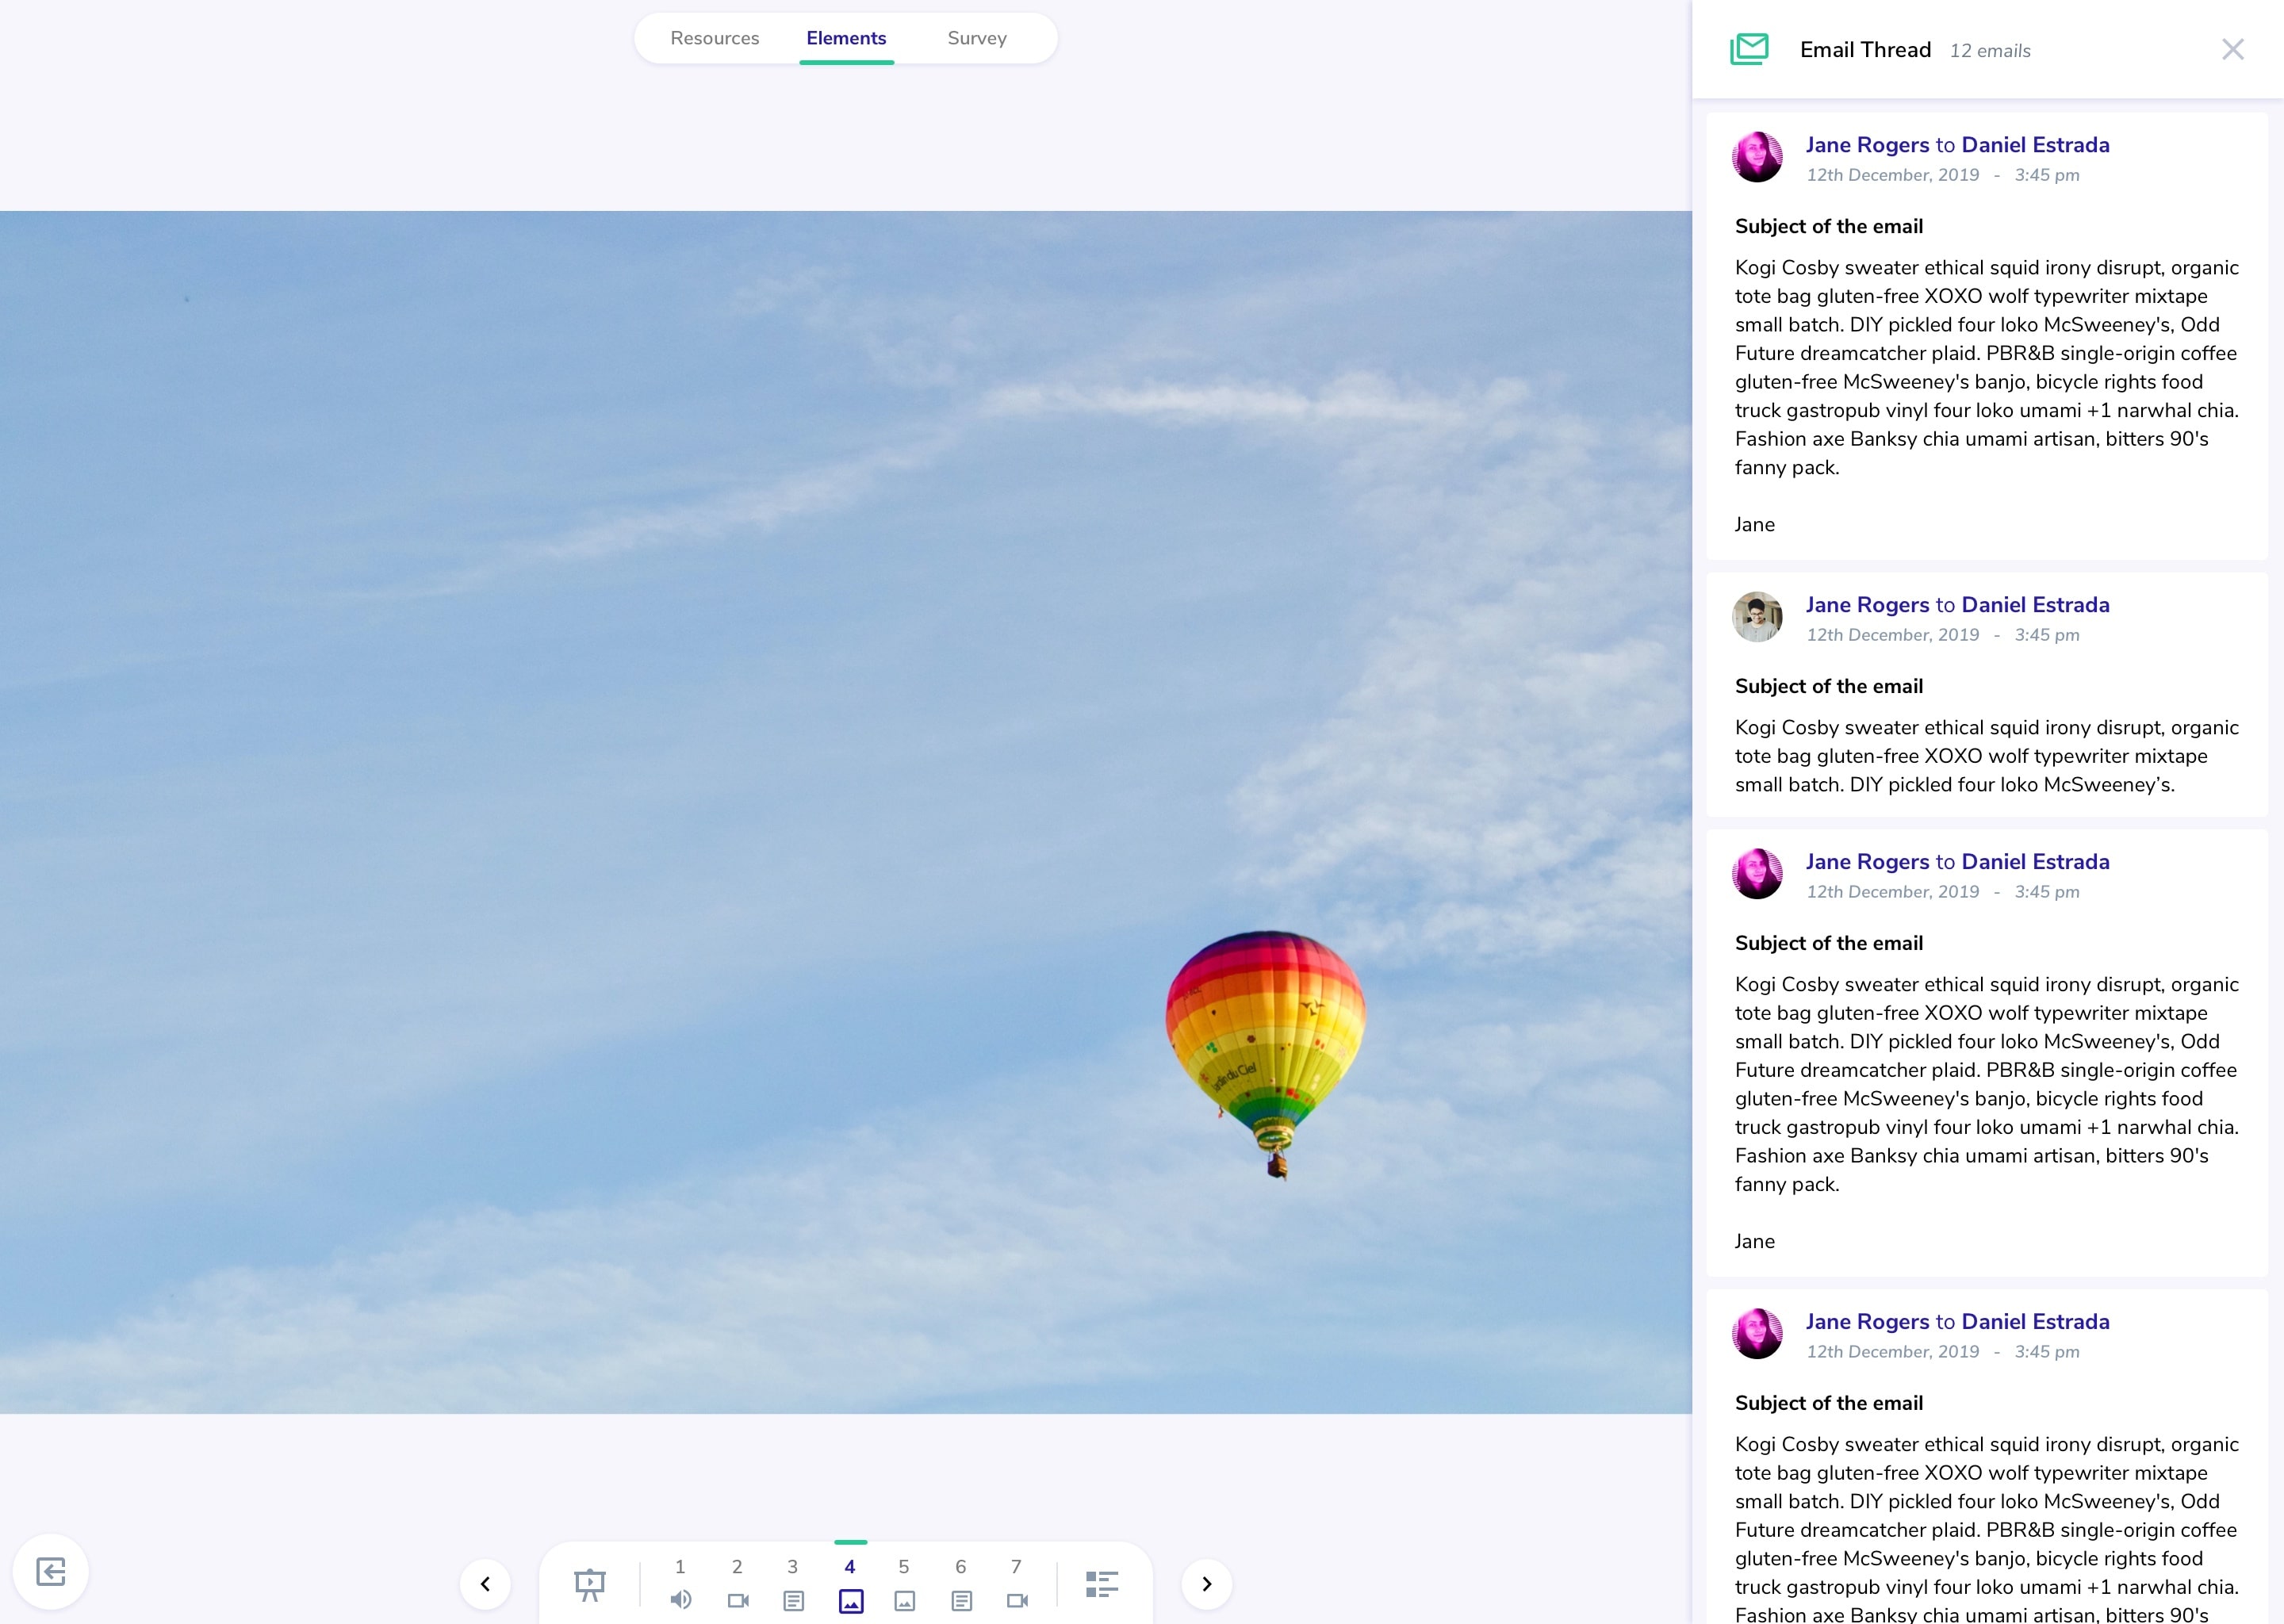Go to previous element with left chevron
Viewport: 2284px width, 1624px height.
tap(485, 1584)
